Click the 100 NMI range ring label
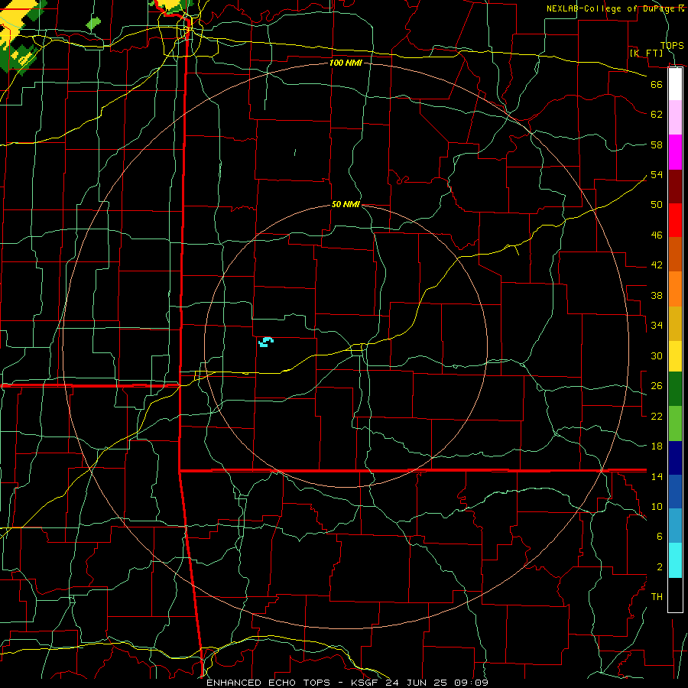Screen dimensions: 688x688 (346, 63)
